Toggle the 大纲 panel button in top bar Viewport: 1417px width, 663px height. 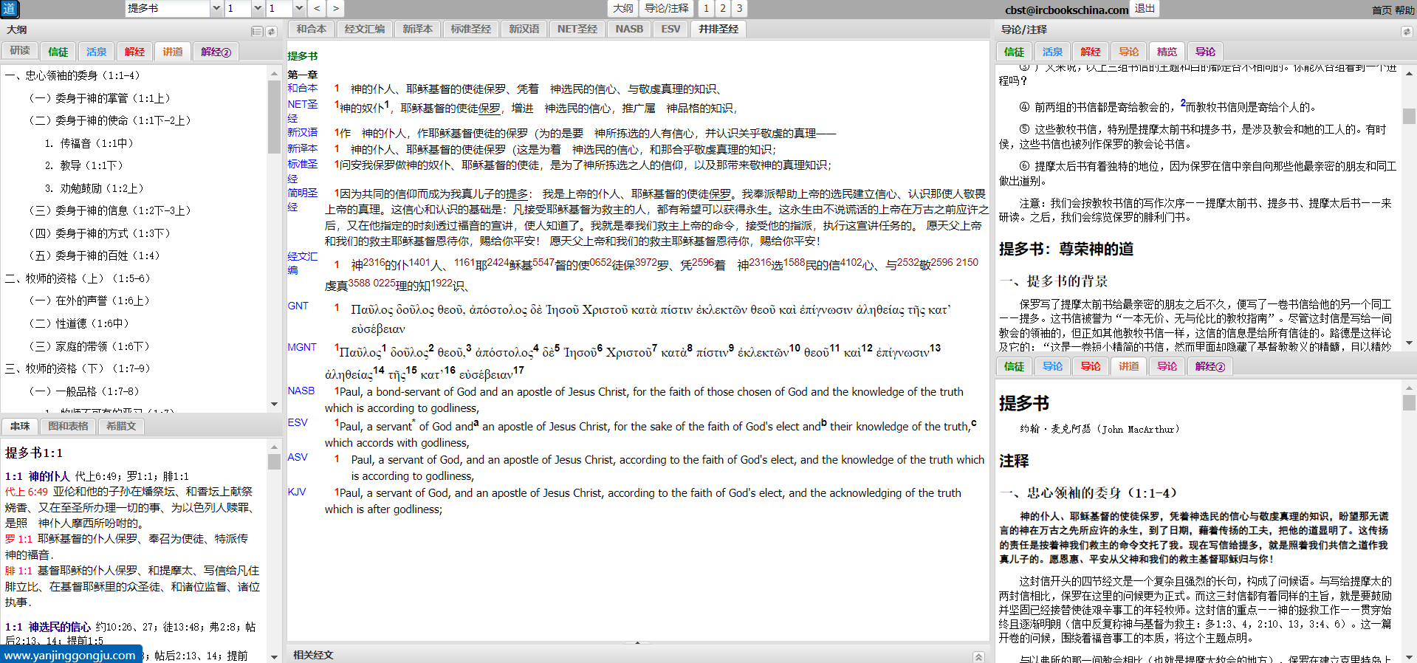coord(622,8)
